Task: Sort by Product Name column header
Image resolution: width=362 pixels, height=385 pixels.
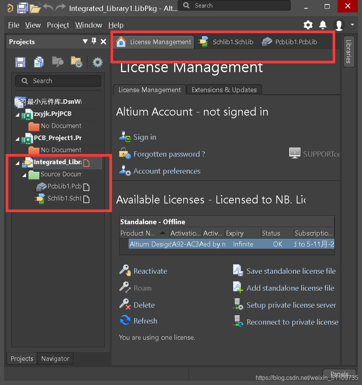Action: (144, 233)
